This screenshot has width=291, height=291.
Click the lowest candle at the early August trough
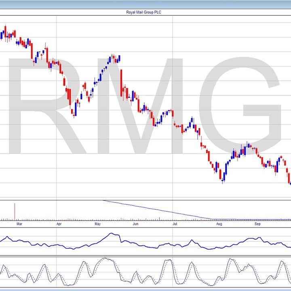pyautogui.click(x=223, y=178)
